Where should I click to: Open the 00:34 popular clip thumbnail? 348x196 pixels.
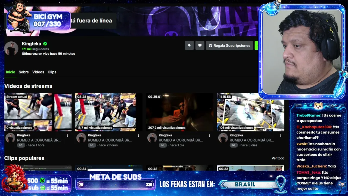pyautogui.click(x=109, y=168)
